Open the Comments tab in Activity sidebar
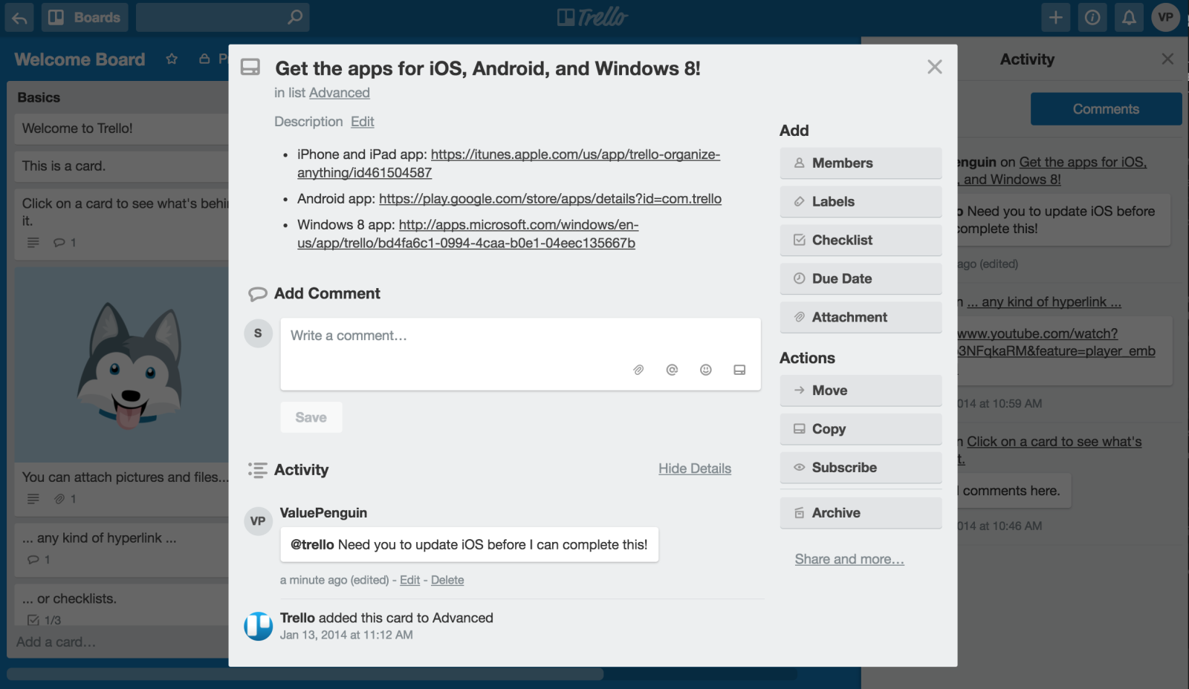 [1106, 109]
